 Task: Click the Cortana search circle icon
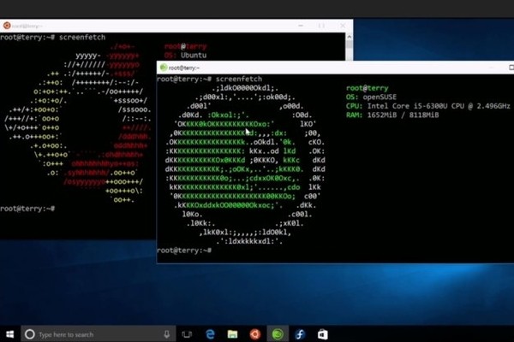tap(29, 334)
